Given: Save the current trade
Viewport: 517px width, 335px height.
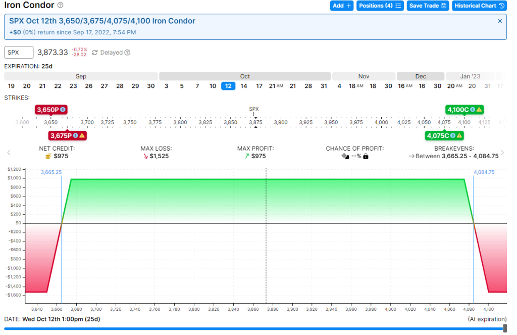Looking at the screenshot, I should click(x=428, y=6).
